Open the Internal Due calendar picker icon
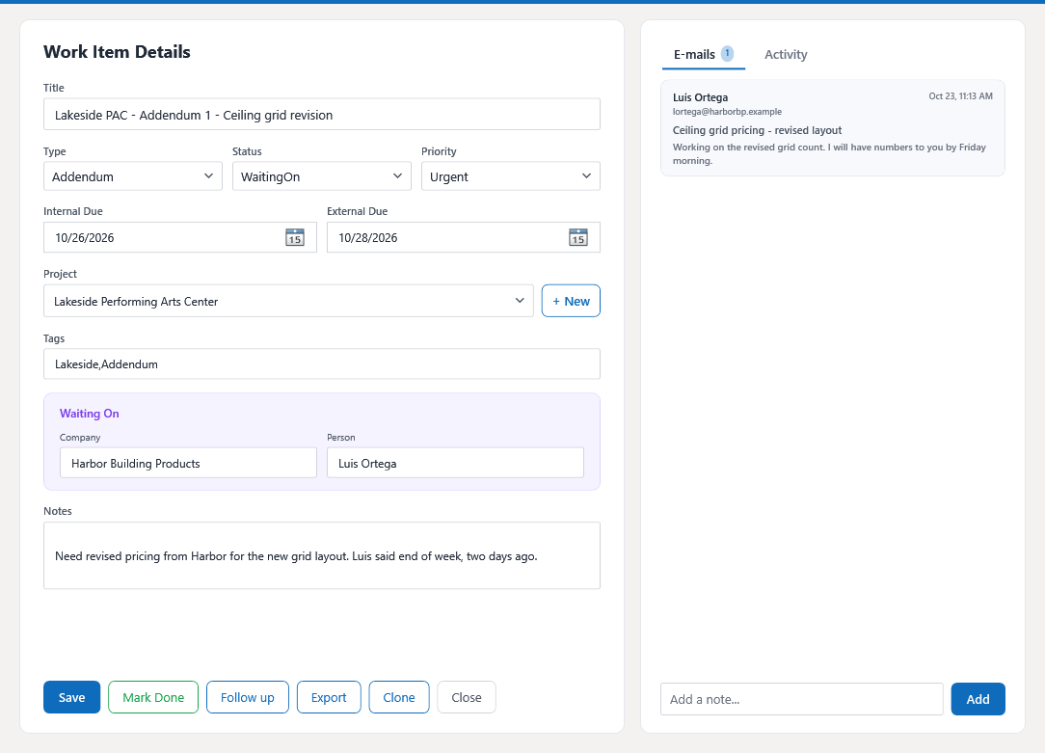1045x753 pixels. (295, 237)
